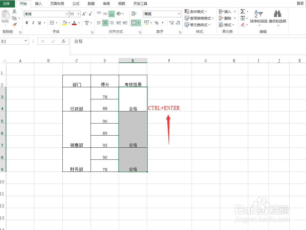Toggle Underline formatting

(39, 23)
